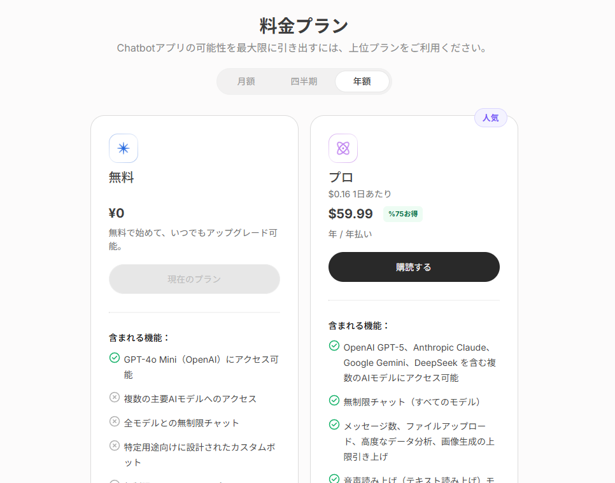
Task: Click the 購読する subscribe button
Action: [x=414, y=267]
